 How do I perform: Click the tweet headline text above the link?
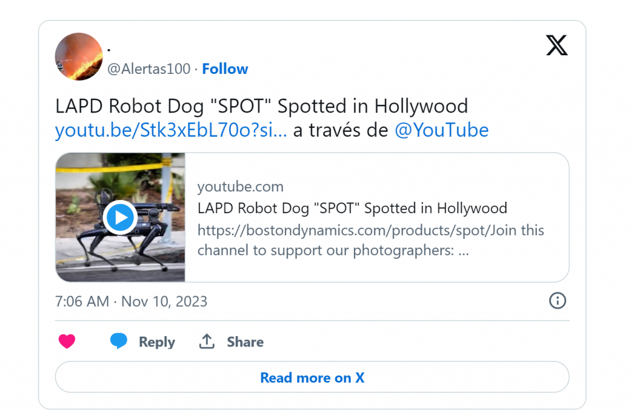point(261,106)
